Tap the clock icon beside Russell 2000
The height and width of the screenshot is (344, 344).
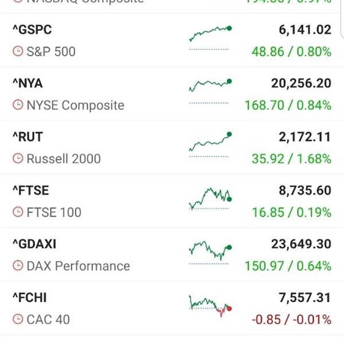[18, 158]
